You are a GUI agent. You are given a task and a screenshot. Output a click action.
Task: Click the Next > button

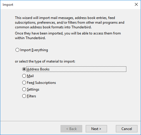(96, 129)
